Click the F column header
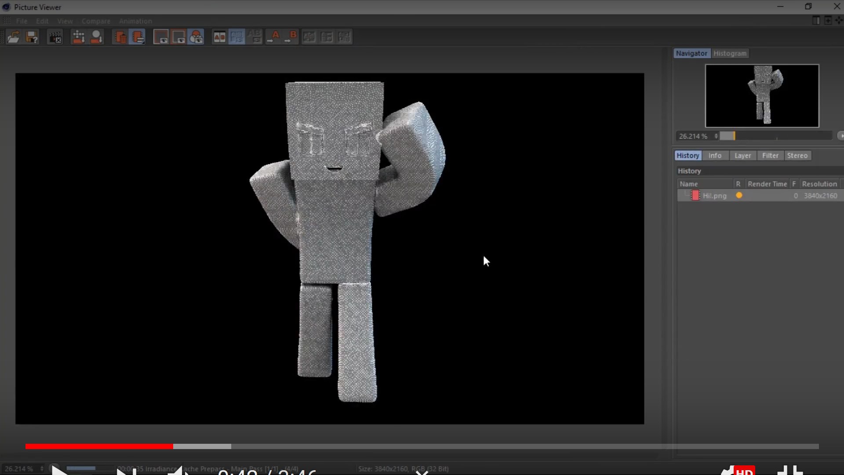 tap(794, 184)
